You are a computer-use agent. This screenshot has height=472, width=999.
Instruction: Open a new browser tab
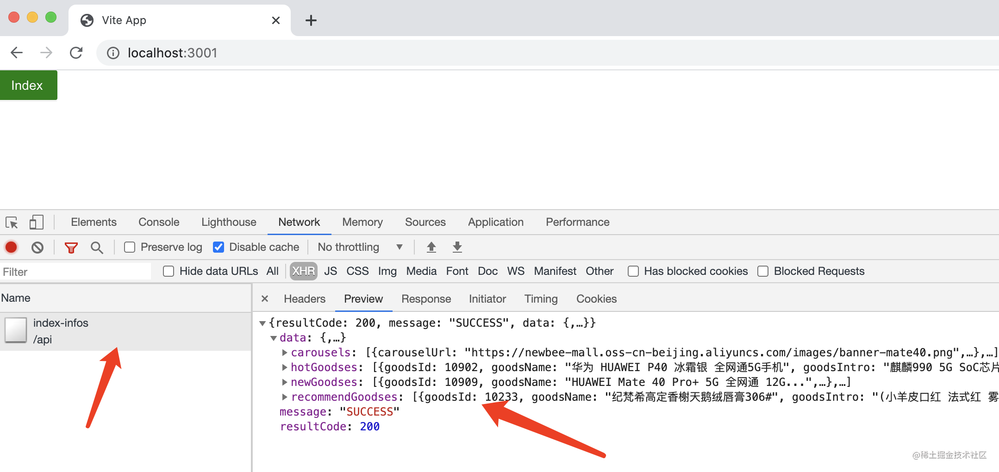point(311,20)
